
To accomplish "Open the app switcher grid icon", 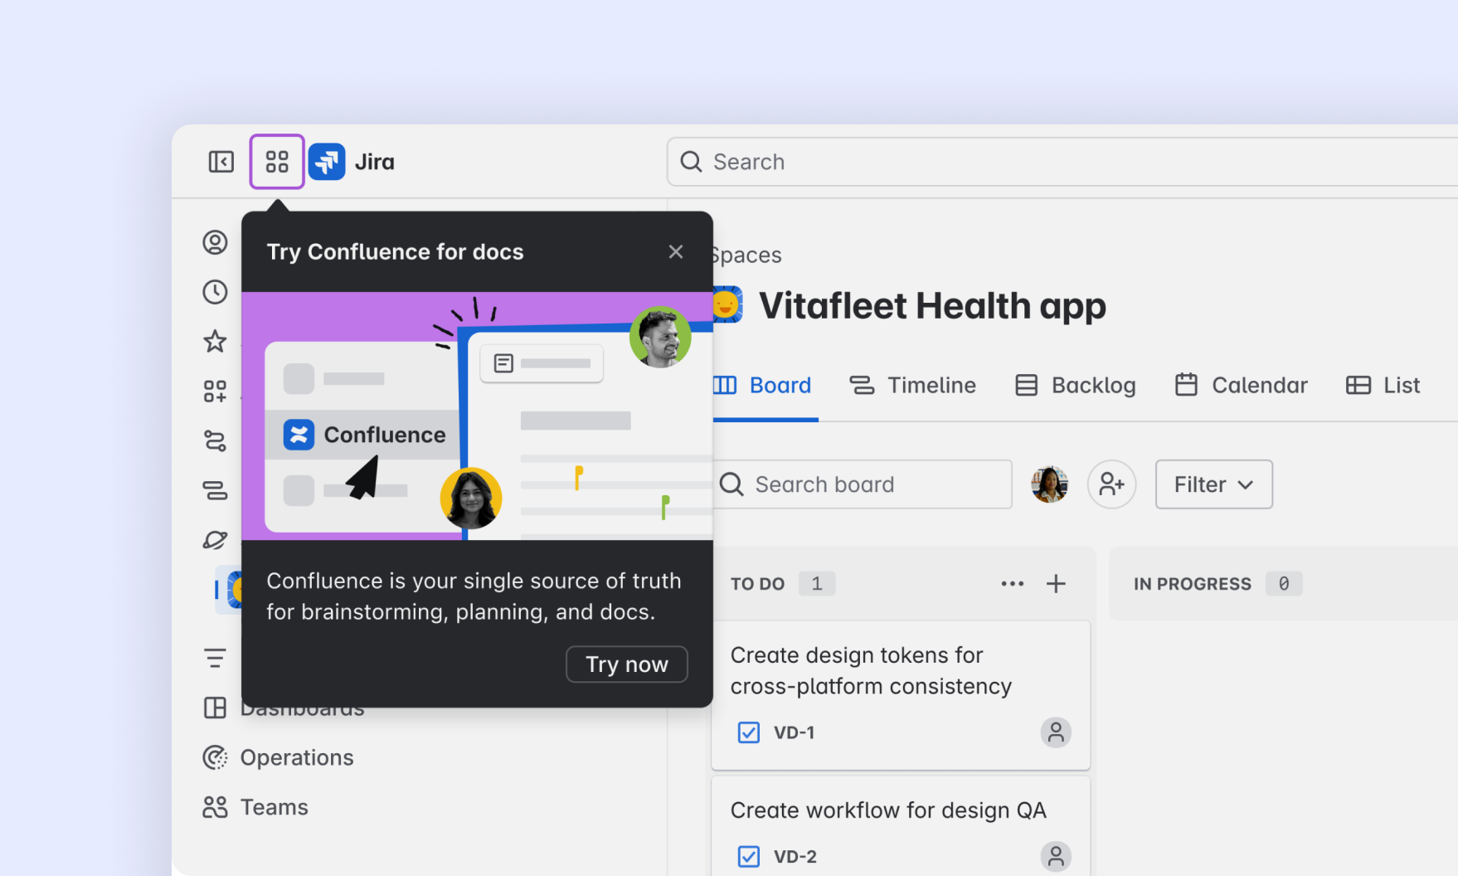I will (x=277, y=162).
